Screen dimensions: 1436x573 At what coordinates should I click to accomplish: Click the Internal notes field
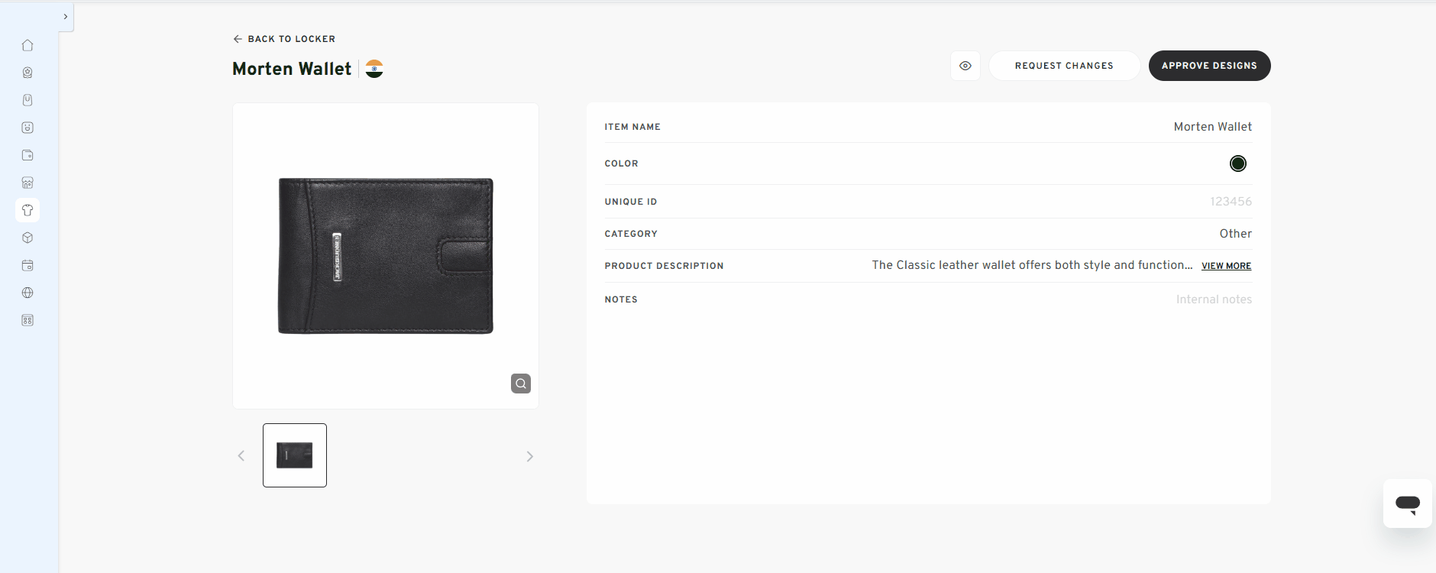point(1214,299)
